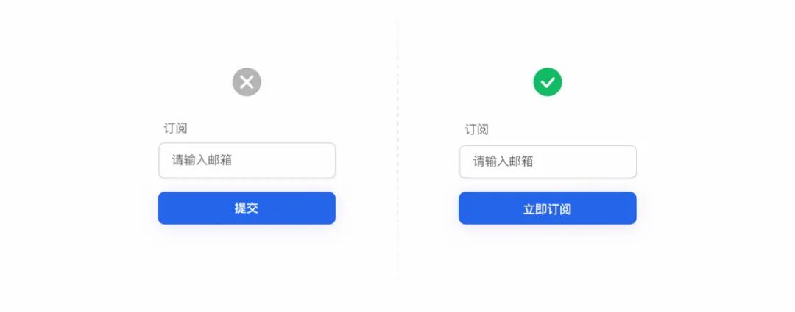Image resolution: width=795 pixels, height=312 pixels.
Task: Focus the email field above 提交 button
Action: [247, 160]
